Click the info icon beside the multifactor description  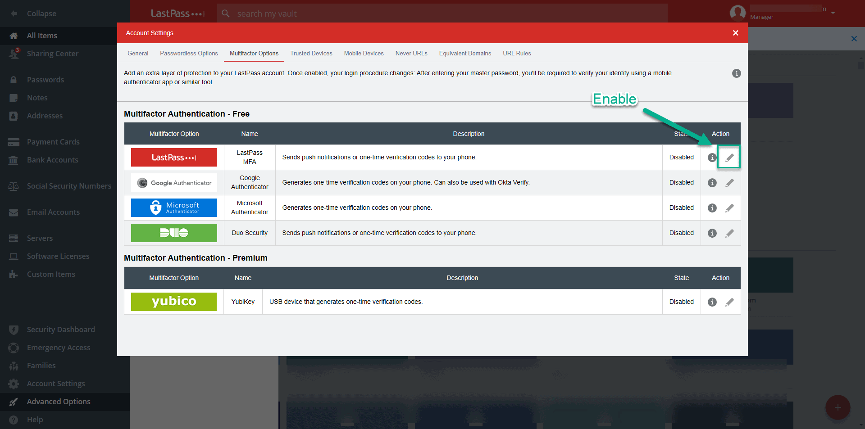coord(736,73)
